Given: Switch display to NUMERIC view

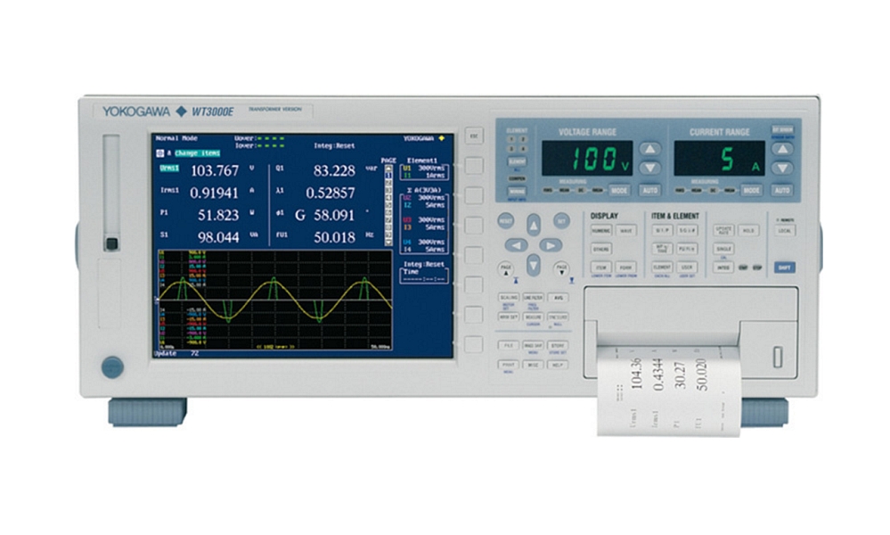Looking at the screenshot, I should (x=601, y=230).
